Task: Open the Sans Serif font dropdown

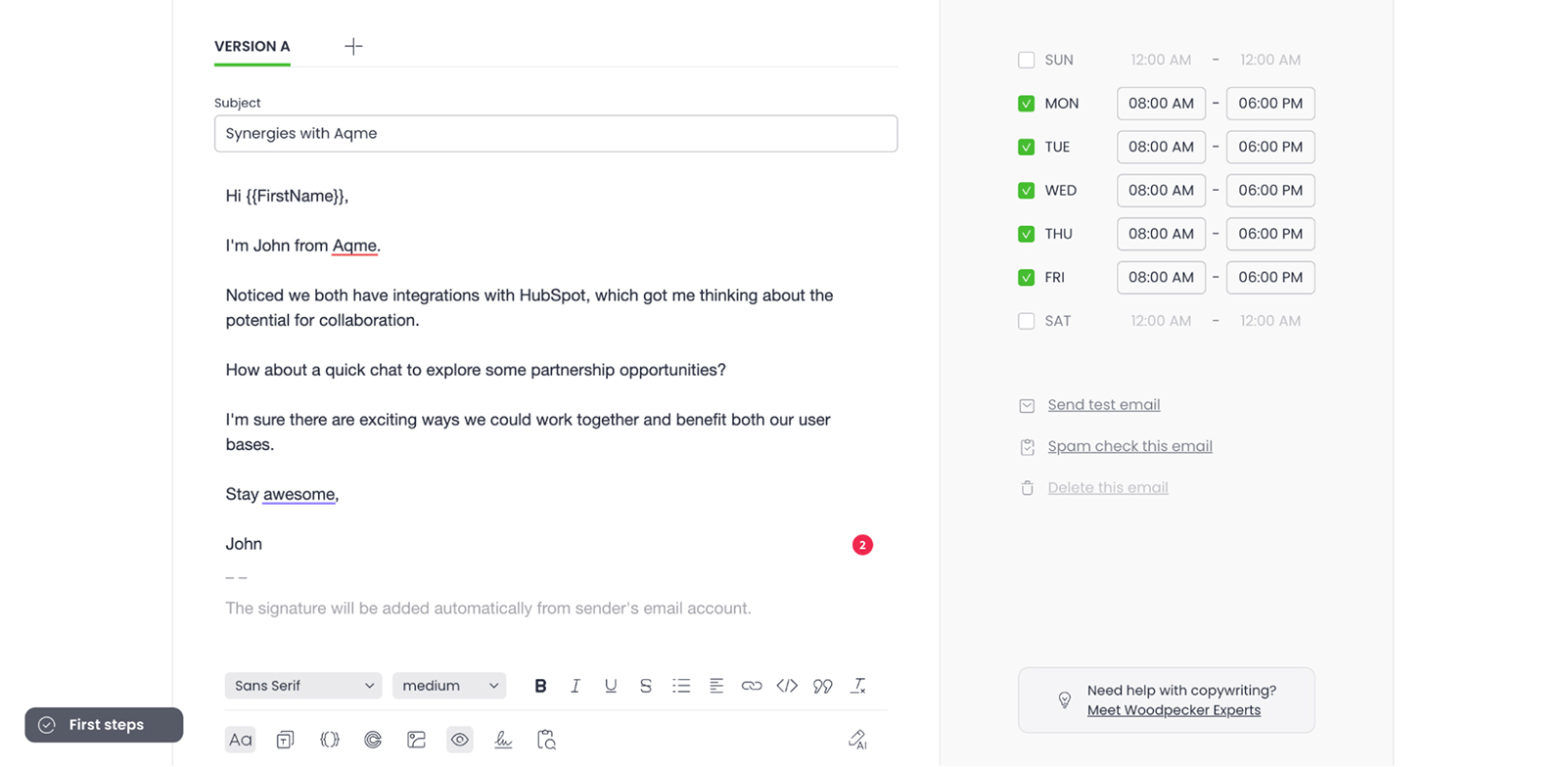Action: (x=303, y=686)
